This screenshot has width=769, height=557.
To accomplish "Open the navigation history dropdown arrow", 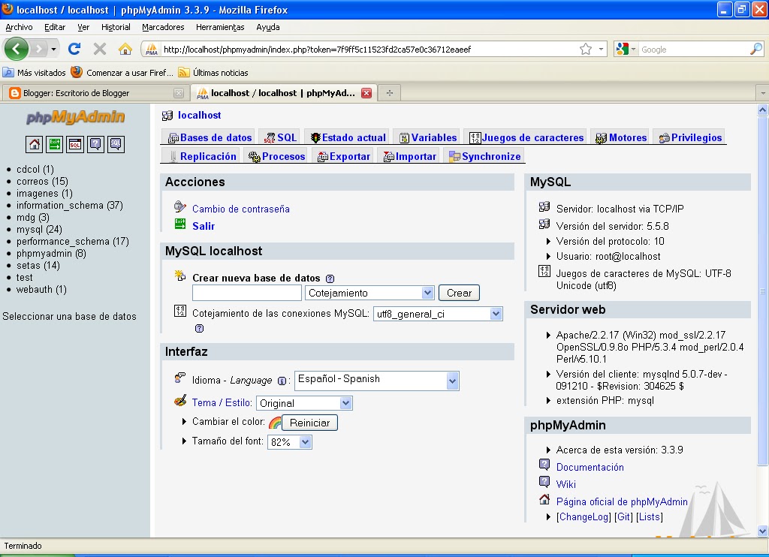I will (x=53, y=49).
